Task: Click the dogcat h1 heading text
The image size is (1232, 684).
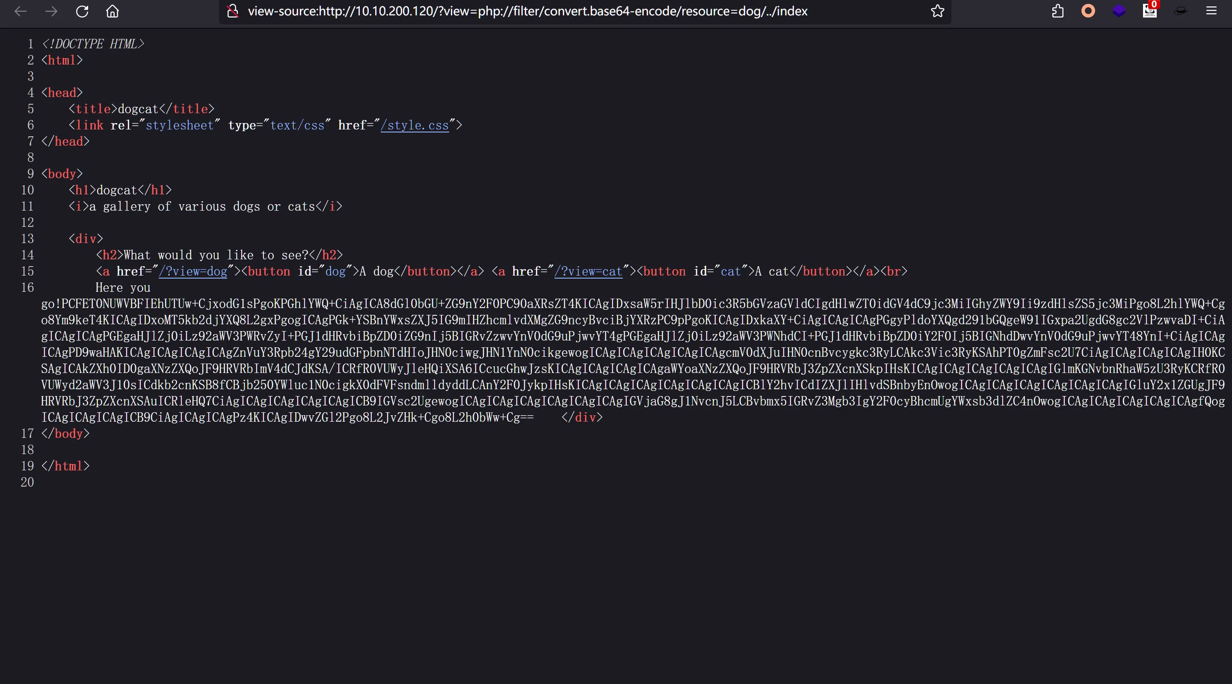Action: pos(117,190)
